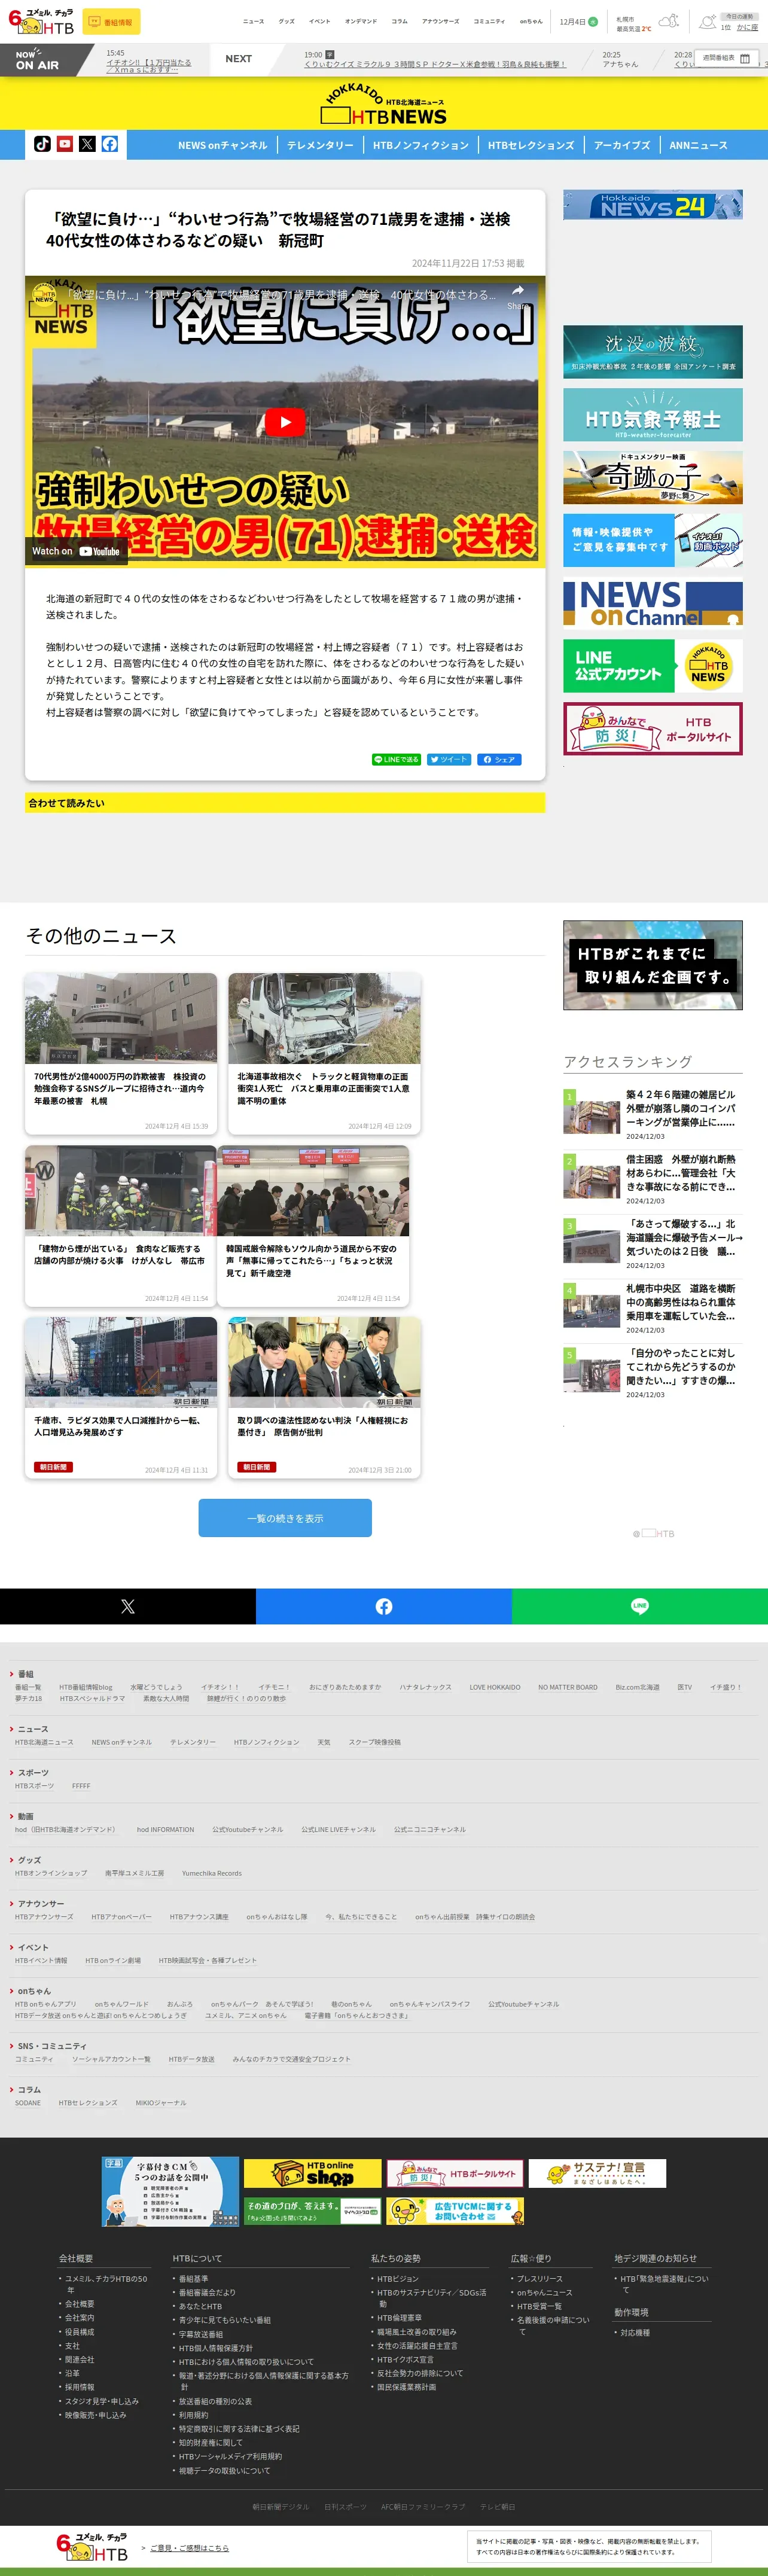Click the HTB logo in the bottom footer

click(x=92, y=2547)
